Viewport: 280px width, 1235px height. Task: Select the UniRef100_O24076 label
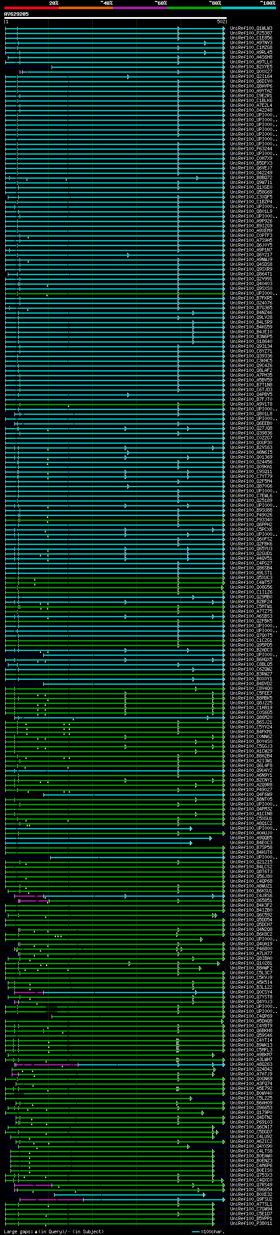tap(251, 303)
